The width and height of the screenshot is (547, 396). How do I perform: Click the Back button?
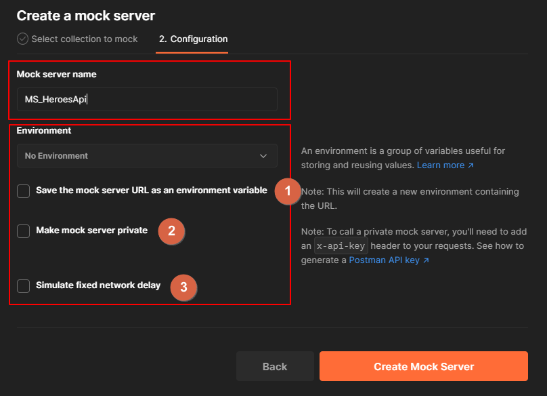tap(275, 366)
